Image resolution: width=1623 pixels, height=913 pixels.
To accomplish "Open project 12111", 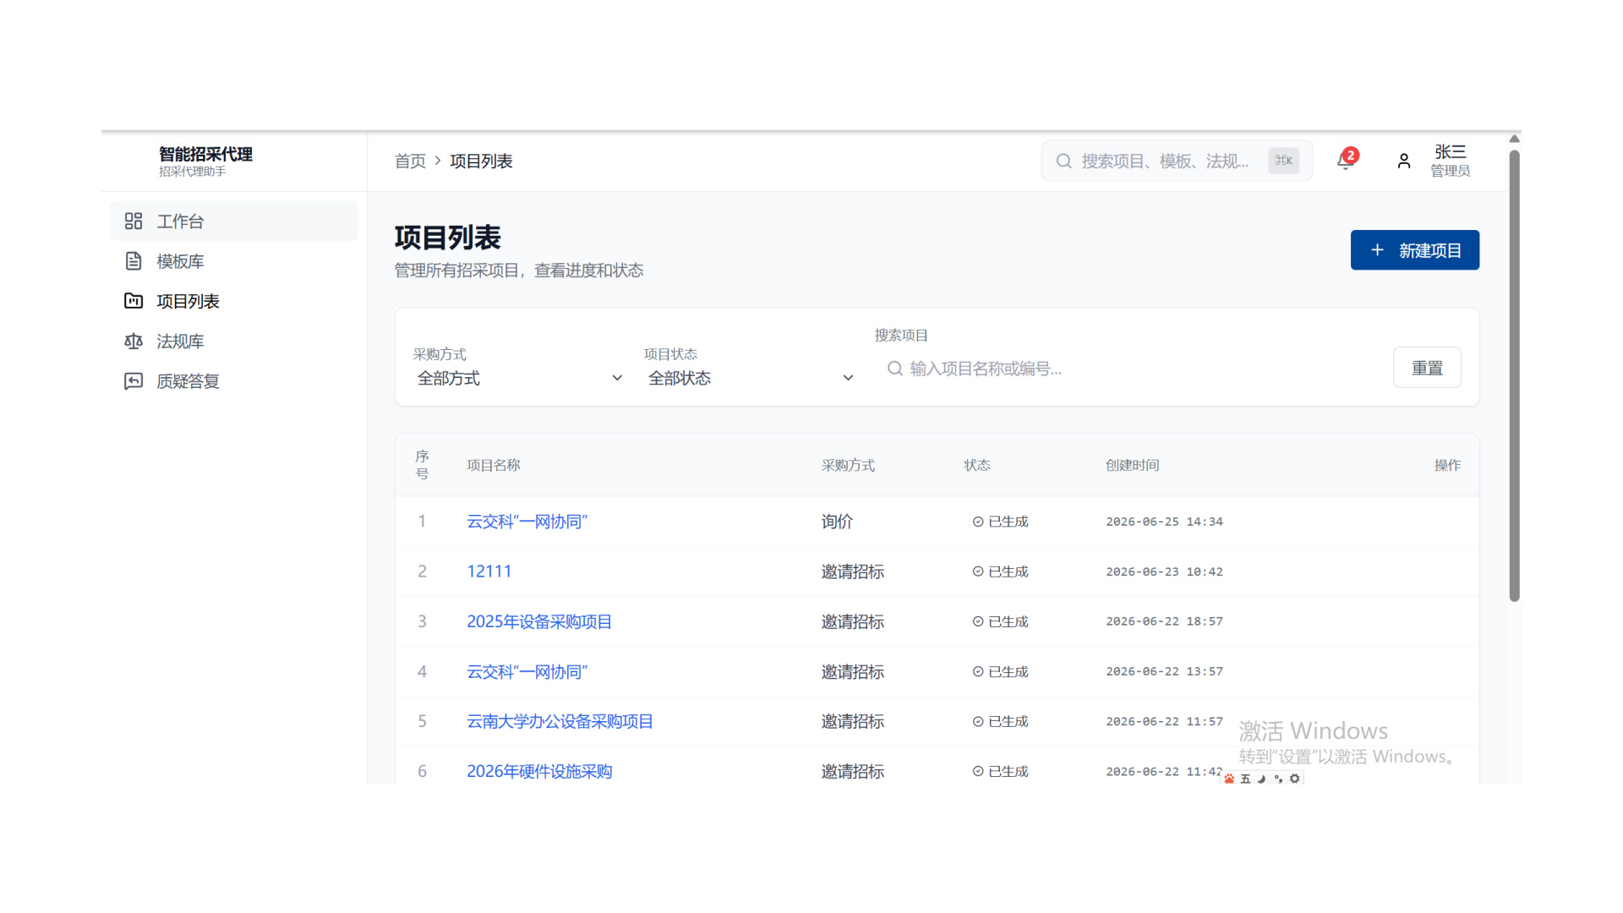I will tap(489, 571).
